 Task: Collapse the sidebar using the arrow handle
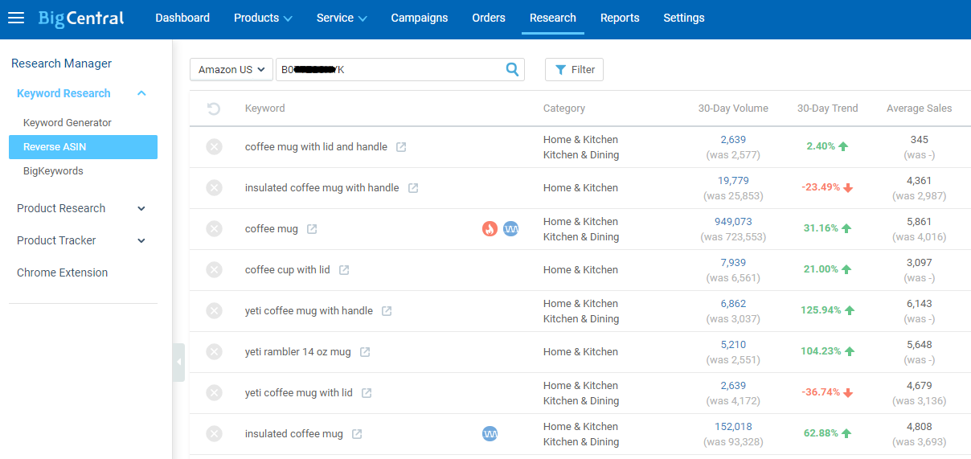pyautogui.click(x=179, y=363)
